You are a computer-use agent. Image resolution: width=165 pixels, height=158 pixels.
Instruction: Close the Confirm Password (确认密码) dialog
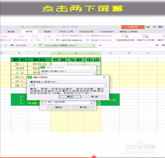pyautogui.click(x=104, y=77)
